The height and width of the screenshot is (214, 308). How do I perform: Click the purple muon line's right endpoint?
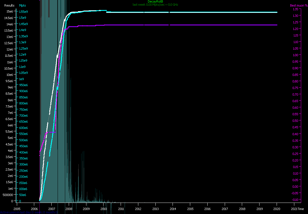click(x=277, y=25)
